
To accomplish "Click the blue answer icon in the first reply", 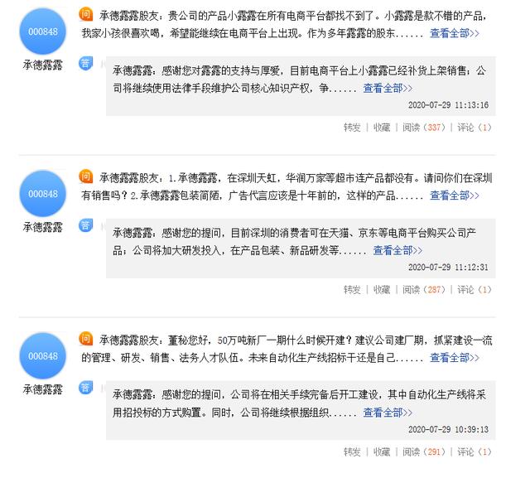I will (x=86, y=64).
